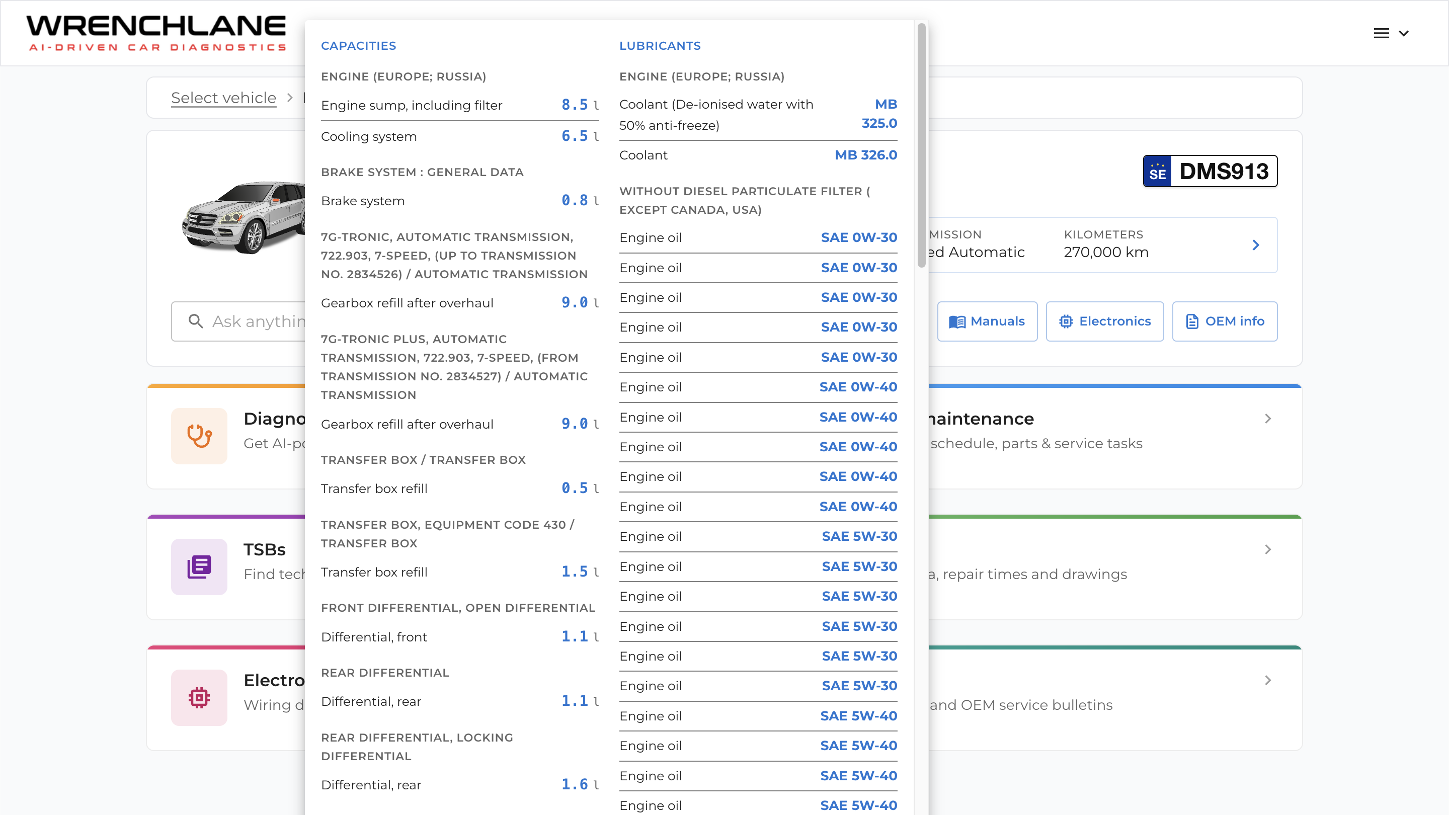The width and height of the screenshot is (1449, 815).
Task: Open the Maintenance card chevron
Action: click(1268, 419)
